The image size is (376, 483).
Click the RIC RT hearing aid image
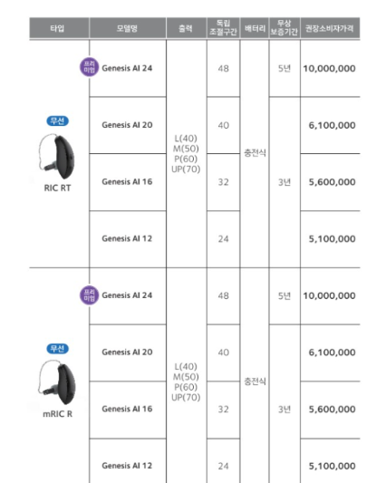tap(57, 157)
